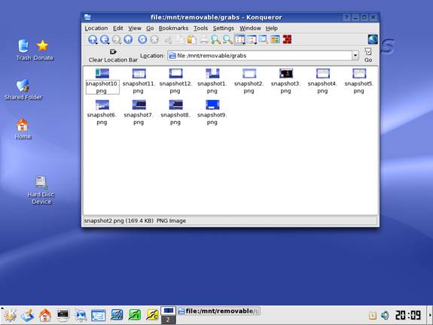
Task: Expand the Location history dropdown arrow
Action: (x=355, y=56)
